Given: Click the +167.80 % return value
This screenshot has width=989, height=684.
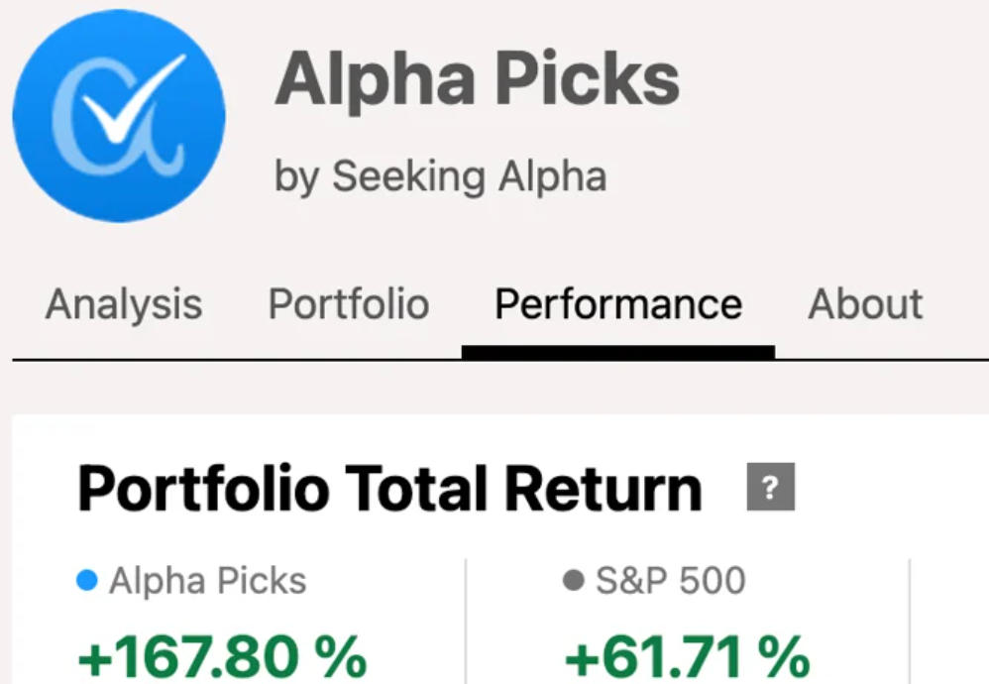Looking at the screenshot, I should (221, 656).
